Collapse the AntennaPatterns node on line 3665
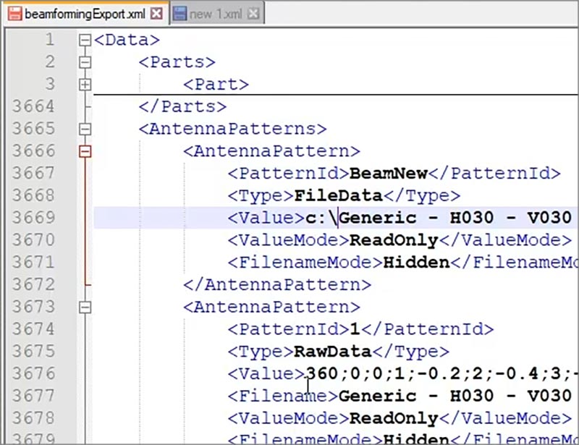Viewport: 579px width, 445px height. click(x=85, y=129)
